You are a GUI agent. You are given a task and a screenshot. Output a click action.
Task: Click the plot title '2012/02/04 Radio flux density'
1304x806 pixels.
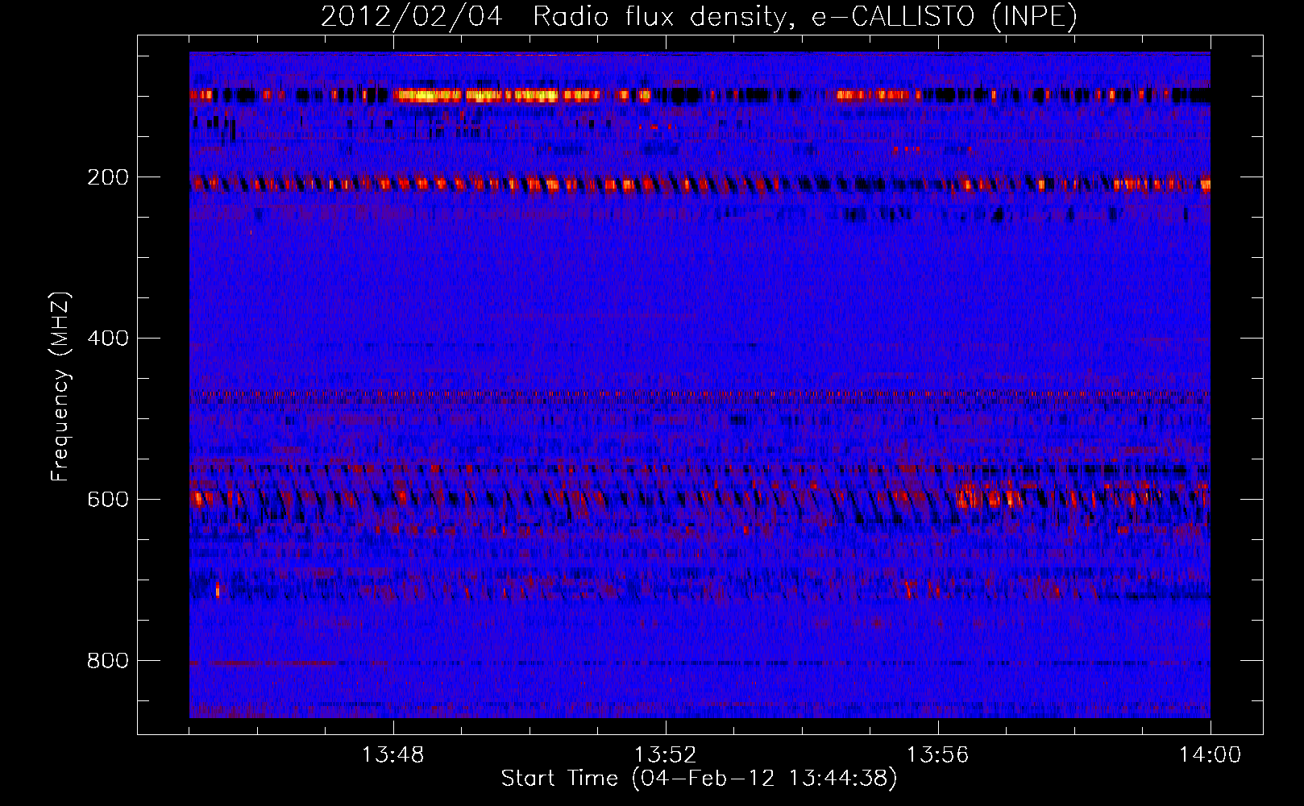(x=699, y=16)
